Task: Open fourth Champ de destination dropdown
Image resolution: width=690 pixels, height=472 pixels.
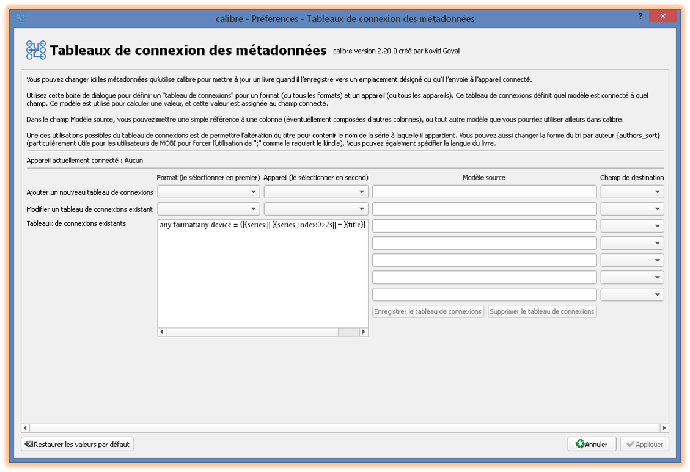Action: pyautogui.click(x=632, y=243)
